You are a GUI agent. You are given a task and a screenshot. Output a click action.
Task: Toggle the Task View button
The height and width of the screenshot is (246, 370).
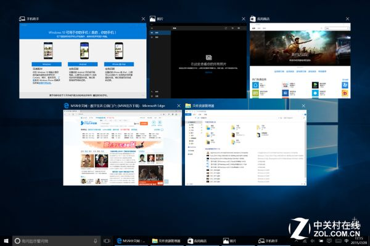point(107,240)
